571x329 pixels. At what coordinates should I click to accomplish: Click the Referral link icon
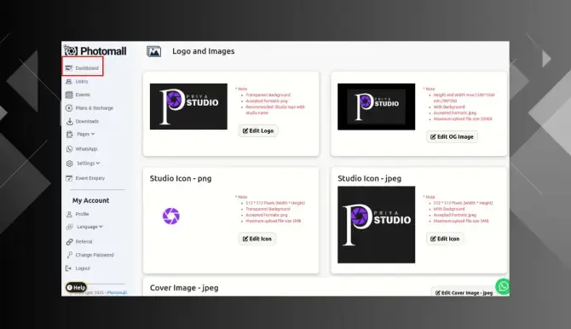pos(70,242)
